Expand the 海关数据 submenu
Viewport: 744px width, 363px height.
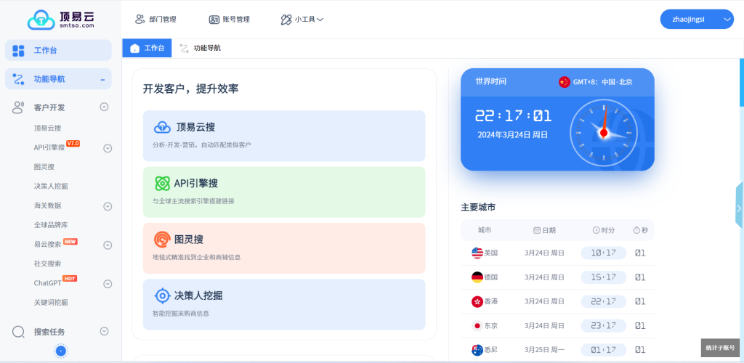point(108,206)
